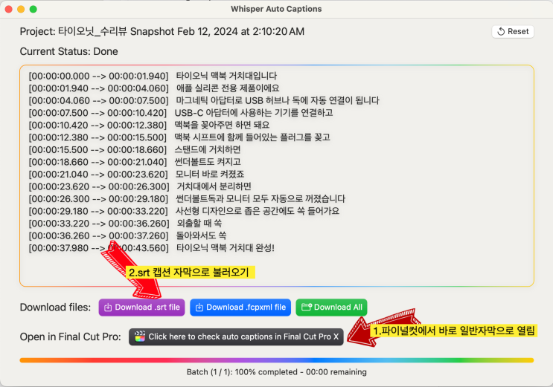Click the timestamp starting 00:00:18.660
553x387 pixels.
tap(98, 162)
